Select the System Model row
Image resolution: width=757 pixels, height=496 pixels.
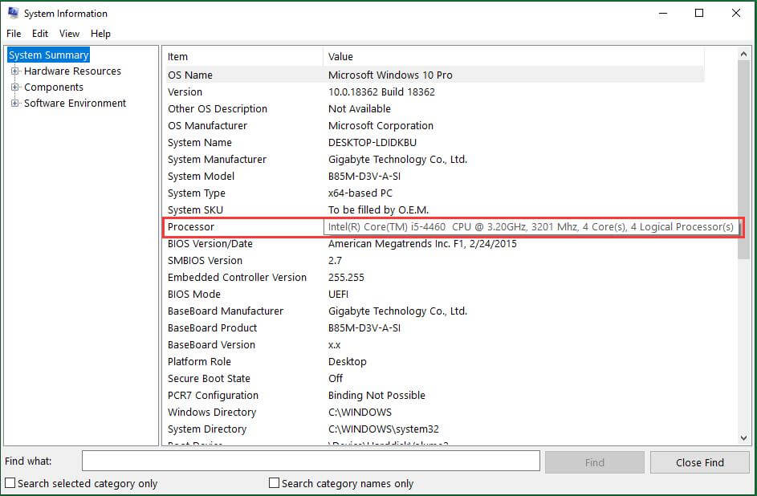434,176
